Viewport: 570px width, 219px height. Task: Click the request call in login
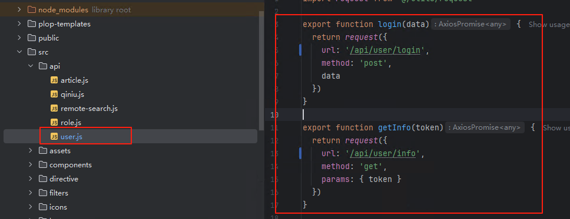[362, 38]
